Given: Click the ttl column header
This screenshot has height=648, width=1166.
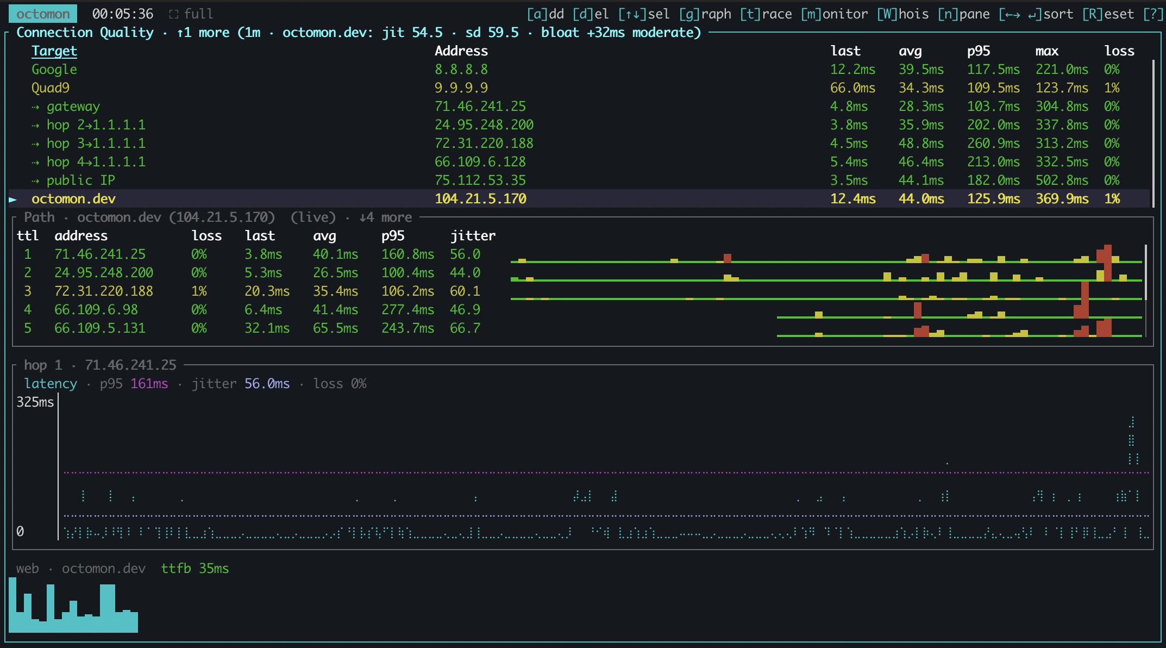Looking at the screenshot, I should click(28, 235).
